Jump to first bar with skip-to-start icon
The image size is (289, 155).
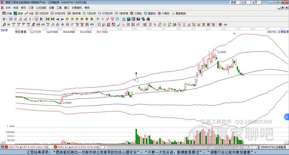[47, 19]
